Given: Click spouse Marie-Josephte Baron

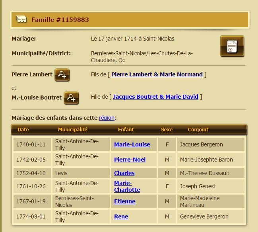Looking at the screenshot, I should point(206,160).
